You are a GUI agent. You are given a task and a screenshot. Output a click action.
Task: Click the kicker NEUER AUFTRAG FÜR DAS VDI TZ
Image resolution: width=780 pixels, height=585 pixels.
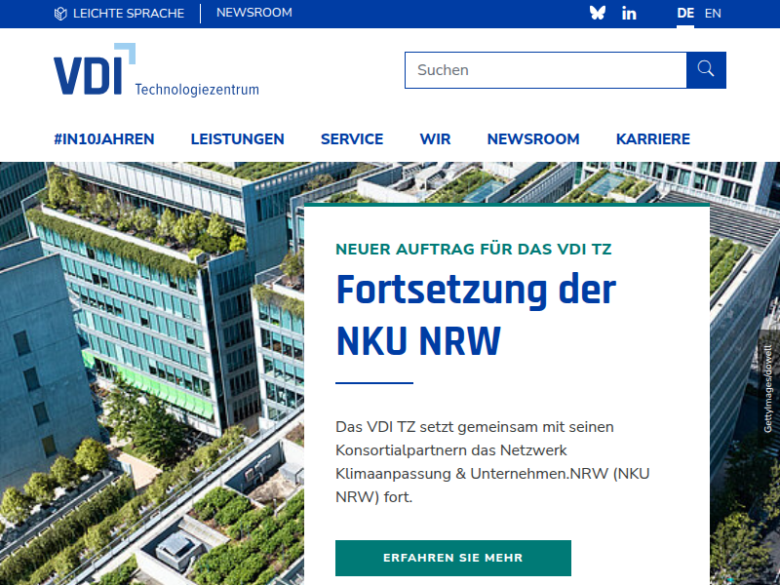(473, 250)
